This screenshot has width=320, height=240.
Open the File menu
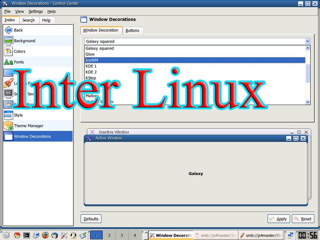tap(7, 11)
